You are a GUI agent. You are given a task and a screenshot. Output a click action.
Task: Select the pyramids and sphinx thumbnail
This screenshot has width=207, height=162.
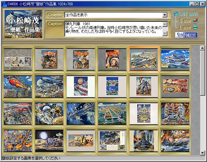81,141
